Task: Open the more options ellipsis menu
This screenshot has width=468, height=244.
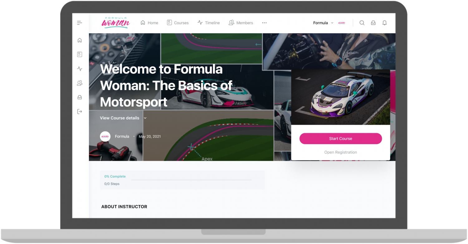Action: coord(264,23)
